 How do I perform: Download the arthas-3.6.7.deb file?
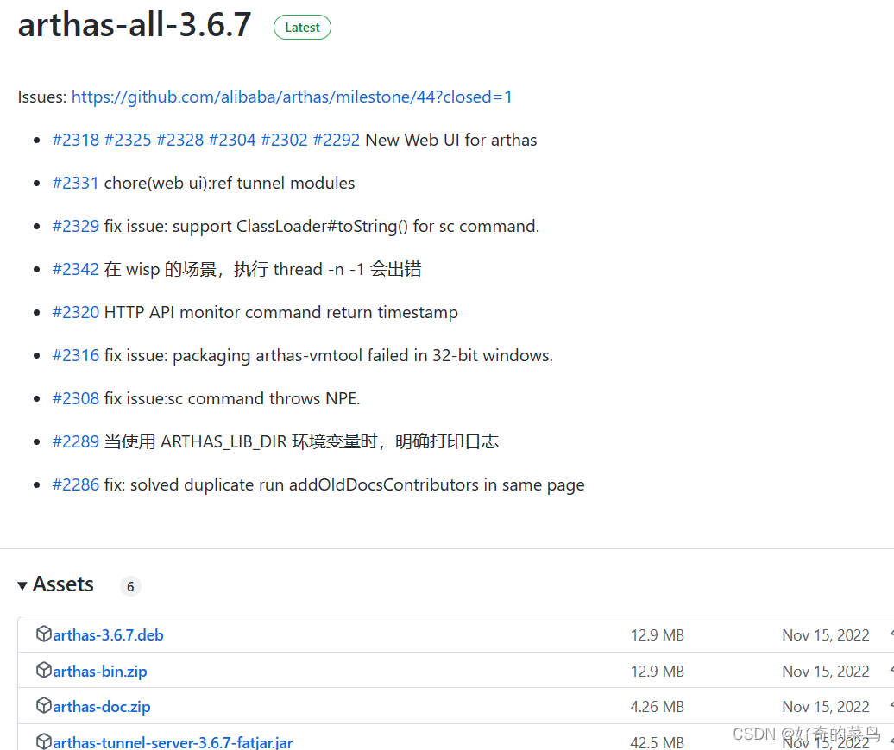[108, 634]
